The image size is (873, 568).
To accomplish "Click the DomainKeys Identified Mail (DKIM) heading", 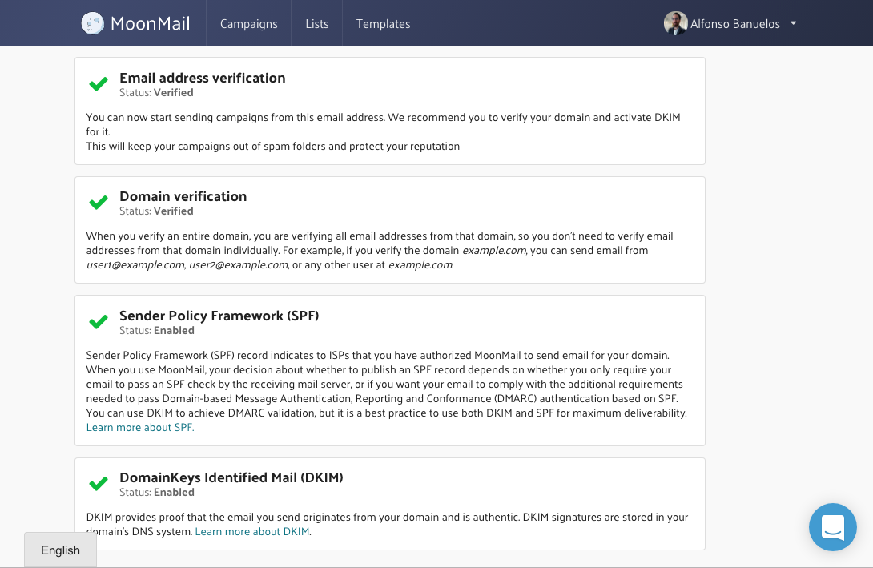I will click(231, 477).
